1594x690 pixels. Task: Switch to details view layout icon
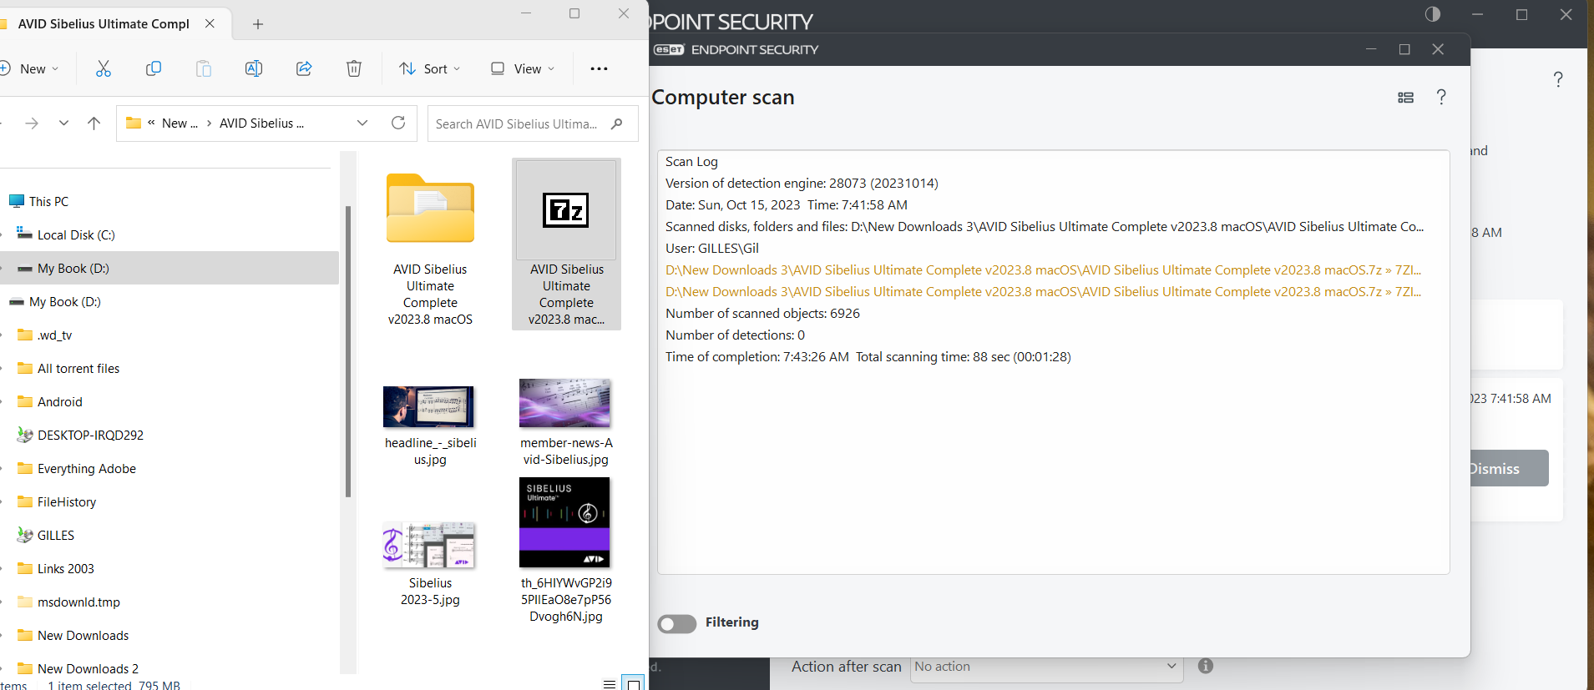pyautogui.click(x=610, y=683)
